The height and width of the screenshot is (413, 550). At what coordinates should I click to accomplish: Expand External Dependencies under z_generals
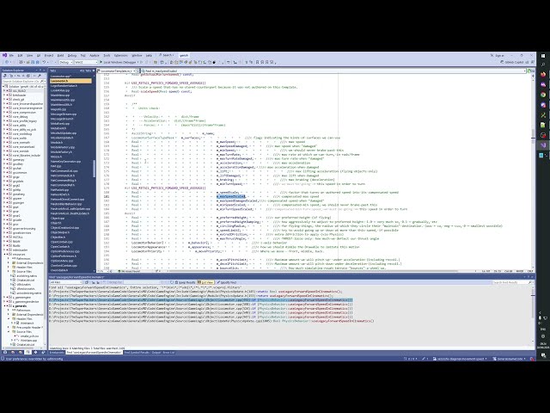9,314
